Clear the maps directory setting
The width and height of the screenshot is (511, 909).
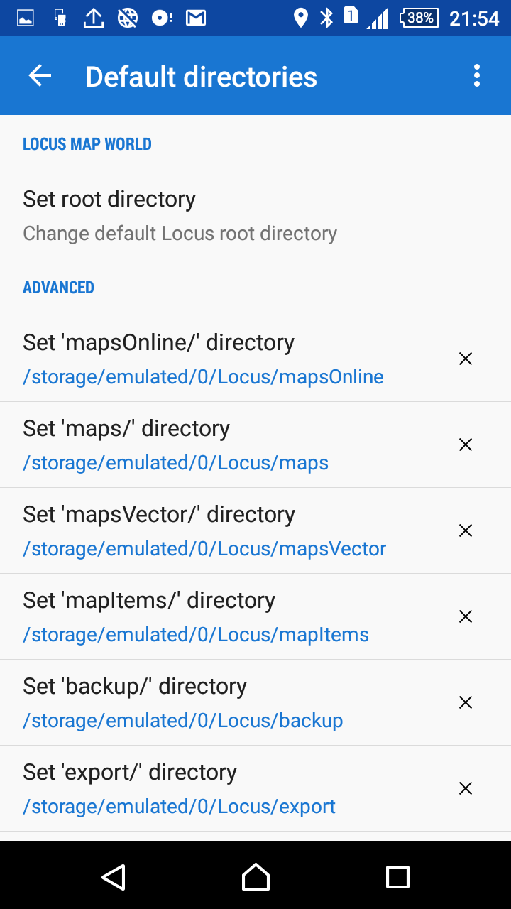pyautogui.click(x=466, y=445)
